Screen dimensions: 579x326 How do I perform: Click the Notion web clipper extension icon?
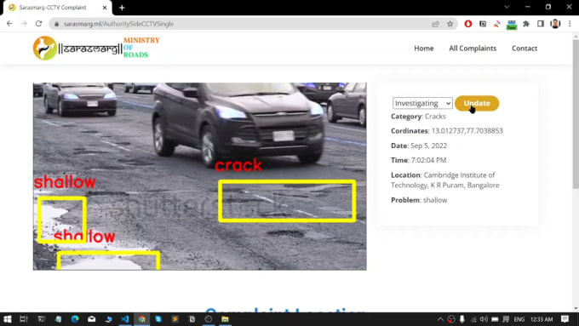[x=483, y=24]
